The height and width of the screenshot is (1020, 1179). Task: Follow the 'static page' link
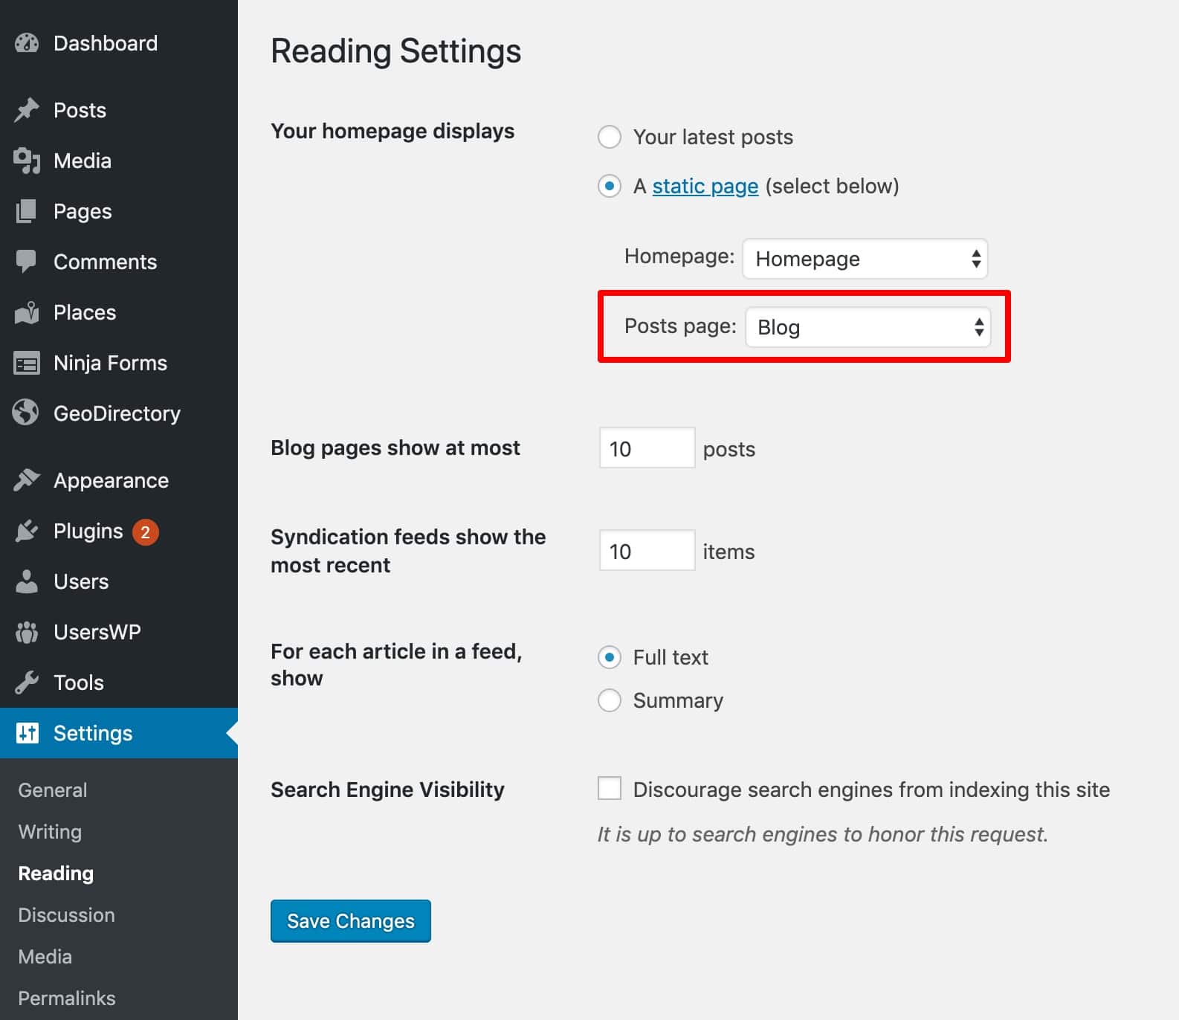click(705, 186)
